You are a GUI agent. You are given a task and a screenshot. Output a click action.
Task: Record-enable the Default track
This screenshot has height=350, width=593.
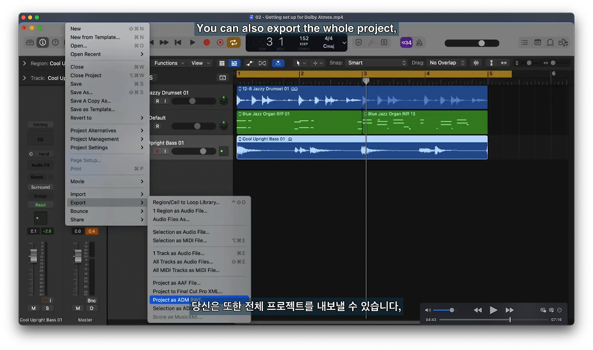(157, 126)
